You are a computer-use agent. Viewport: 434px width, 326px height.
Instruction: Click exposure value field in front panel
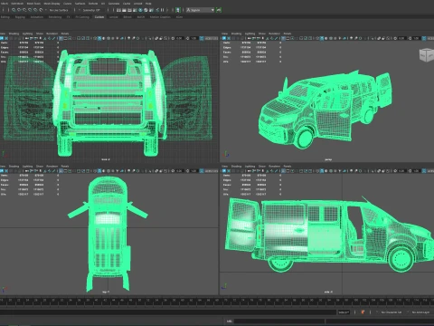tap(180, 38)
